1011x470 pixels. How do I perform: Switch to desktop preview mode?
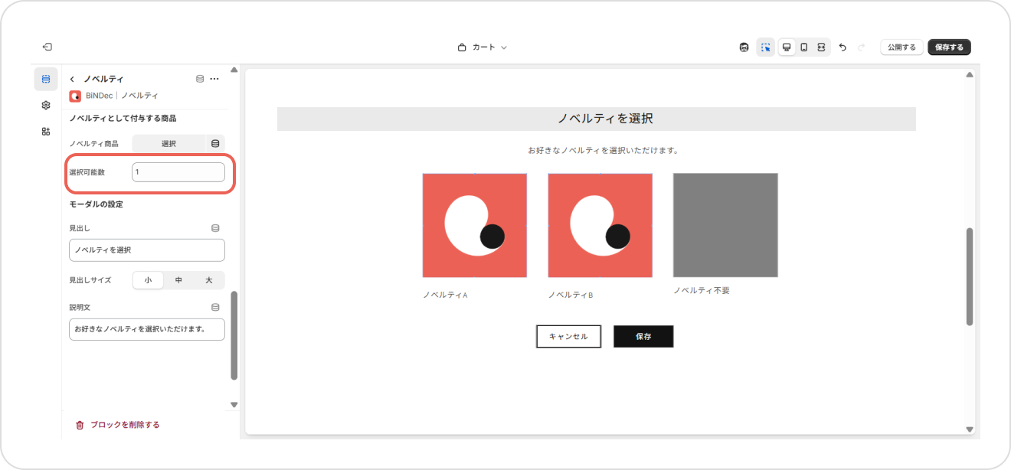(786, 47)
